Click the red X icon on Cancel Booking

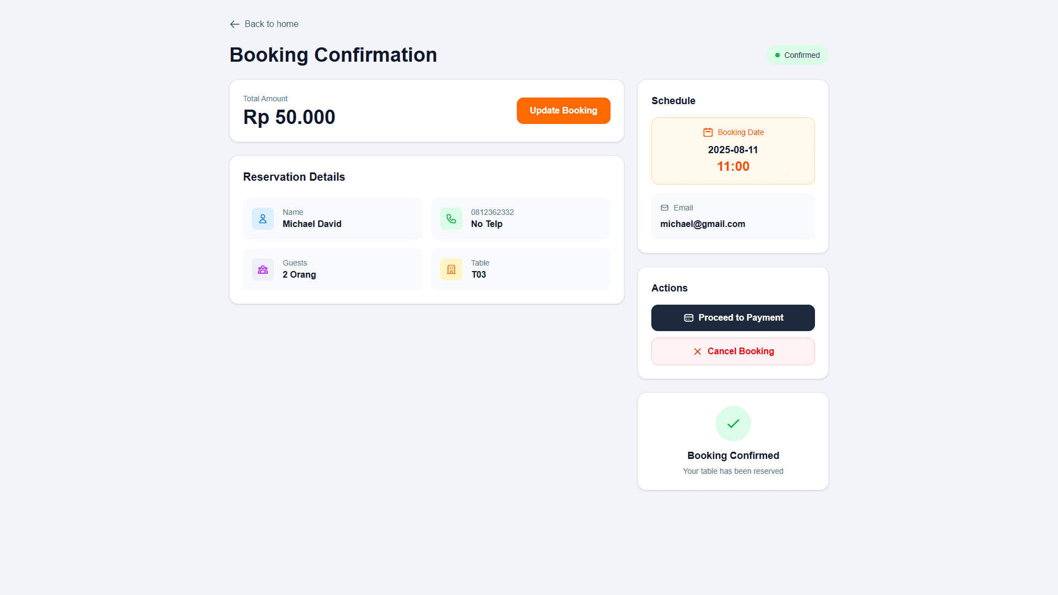tap(698, 351)
